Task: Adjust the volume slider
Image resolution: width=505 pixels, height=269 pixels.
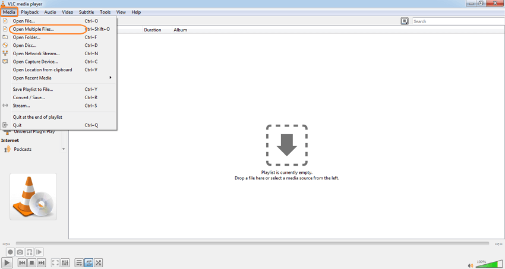Action: coord(489,264)
